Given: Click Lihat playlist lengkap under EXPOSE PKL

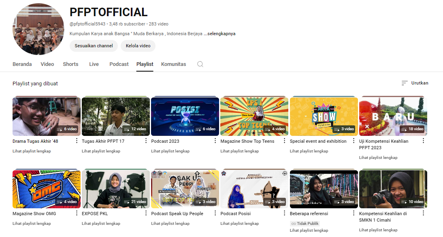Looking at the screenshot, I should coord(101,224).
